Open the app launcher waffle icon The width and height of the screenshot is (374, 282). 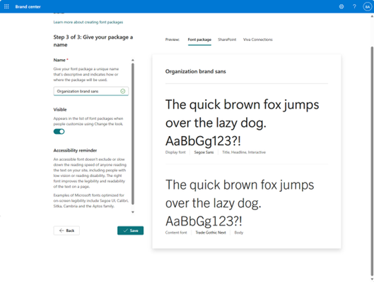[6, 6]
